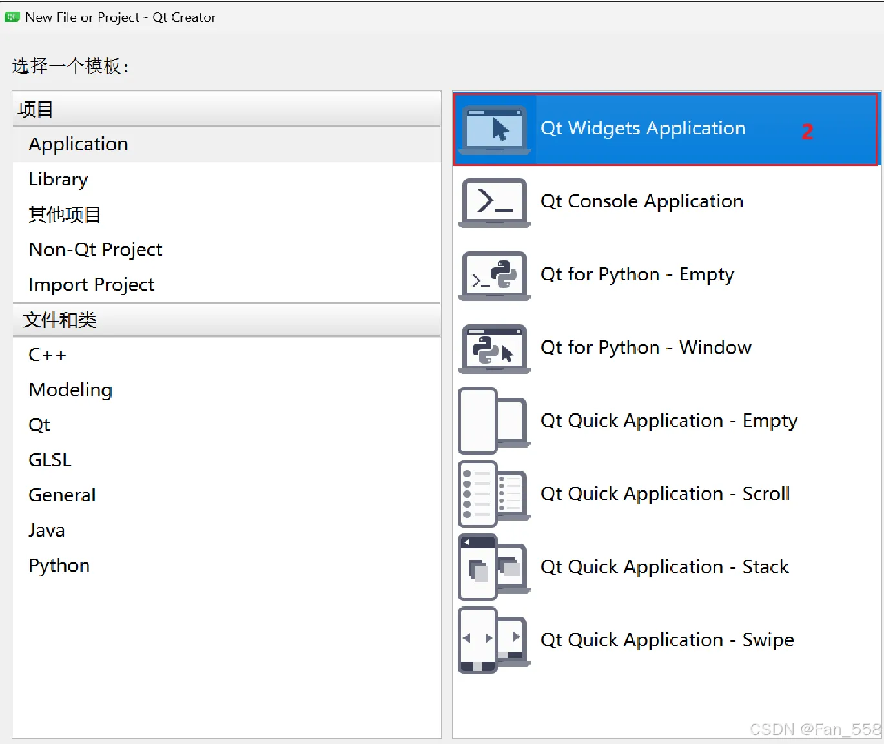Select the Qt file category
This screenshot has height=744, width=884.
227,425
